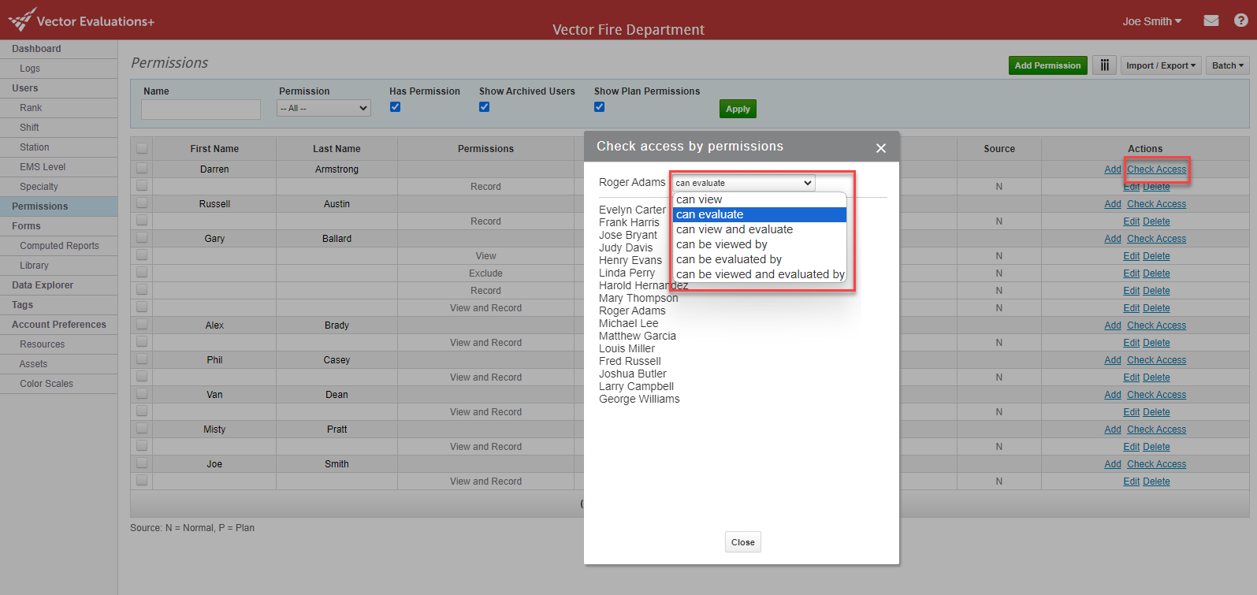Open the Joe Smith user menu
The image size is (1257, 595).
point(1152,21)
